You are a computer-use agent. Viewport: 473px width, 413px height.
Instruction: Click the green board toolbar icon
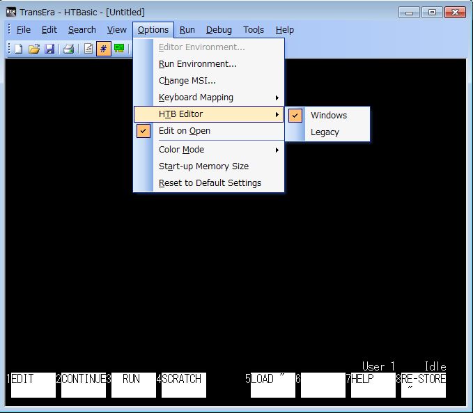119,49
